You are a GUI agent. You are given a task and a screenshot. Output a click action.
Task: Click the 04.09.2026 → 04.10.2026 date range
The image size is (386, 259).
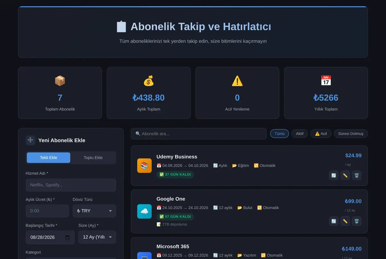[x=182, y=165]
